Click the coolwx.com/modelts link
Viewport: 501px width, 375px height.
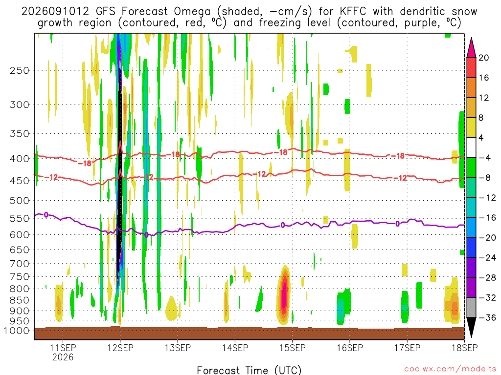pos(450,369)
